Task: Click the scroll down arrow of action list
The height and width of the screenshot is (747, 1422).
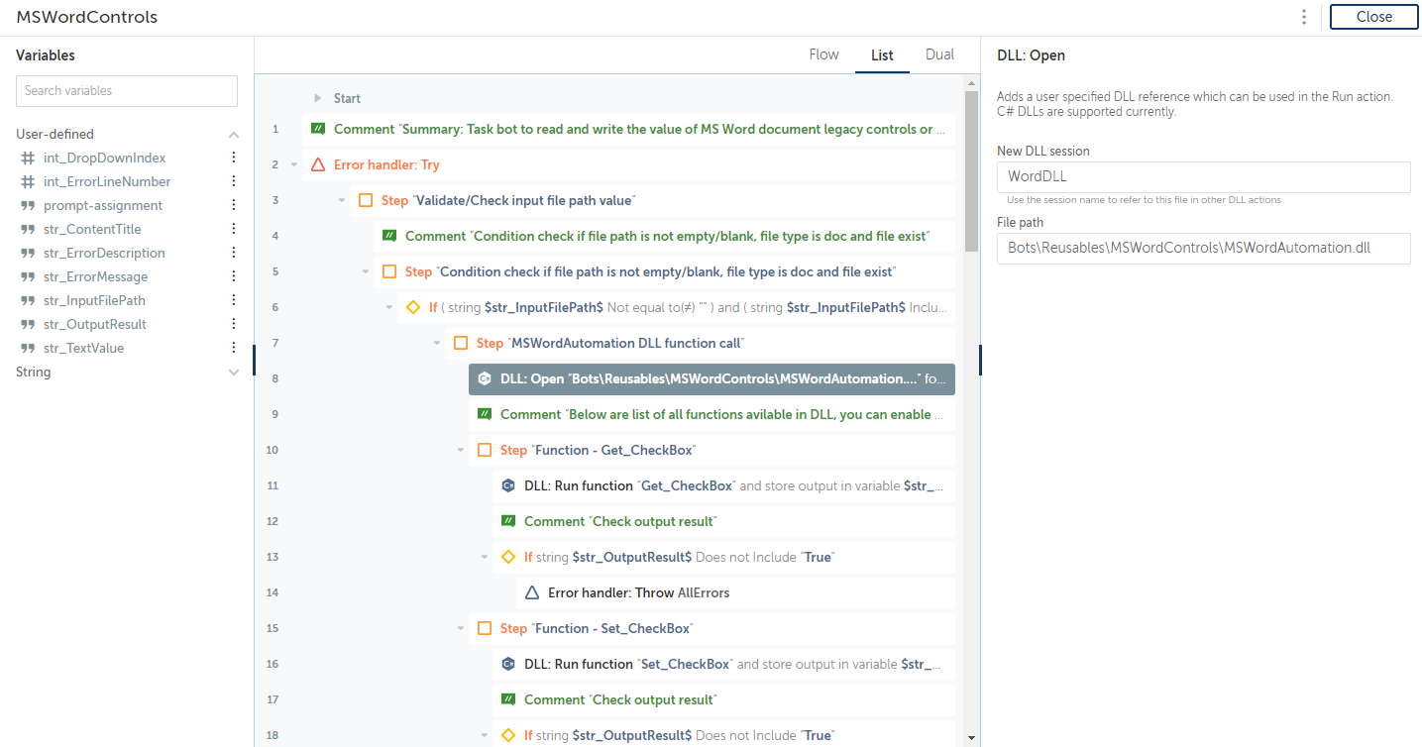Action: click(971, 738)
